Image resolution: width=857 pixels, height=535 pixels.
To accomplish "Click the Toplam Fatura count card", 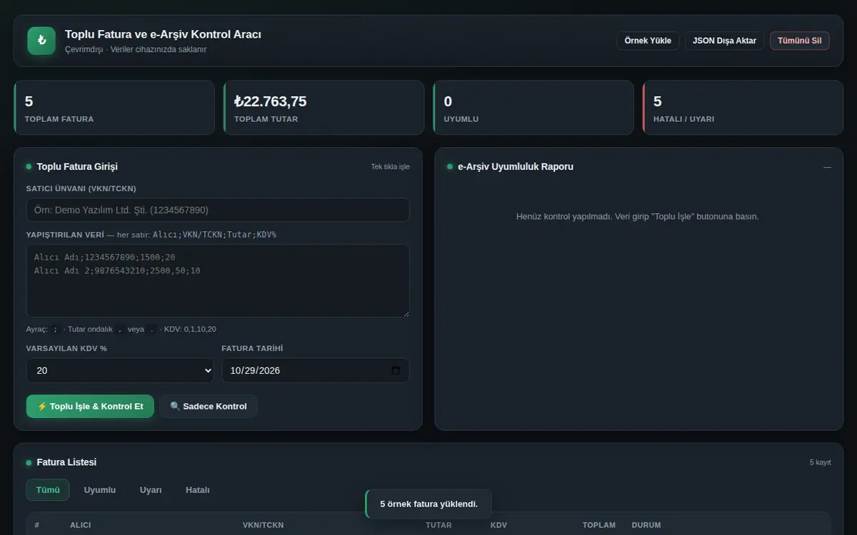I will point(114,108).
